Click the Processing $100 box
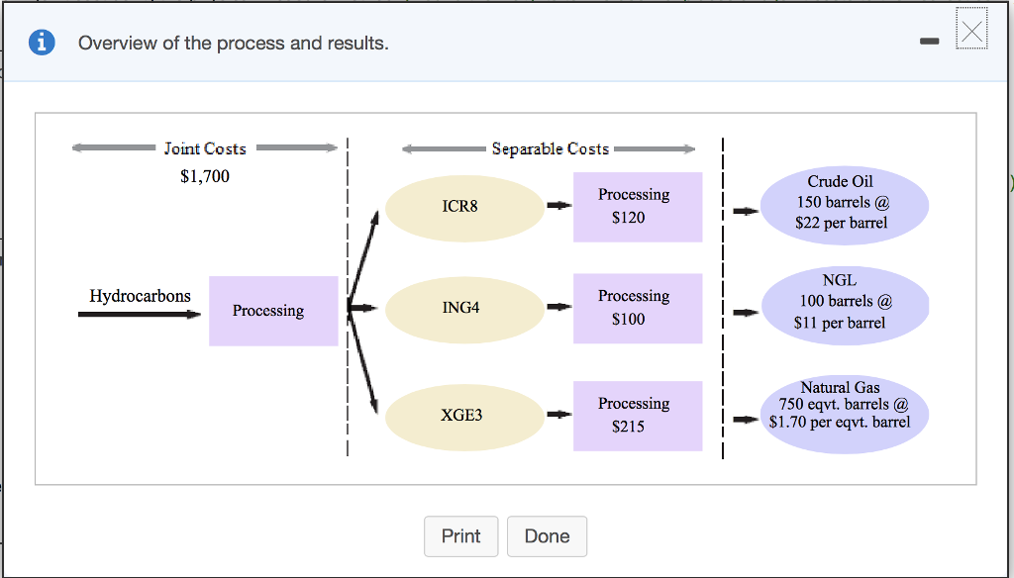The width and height of the screenshot is (1014, 578). (x=638, y=309)
